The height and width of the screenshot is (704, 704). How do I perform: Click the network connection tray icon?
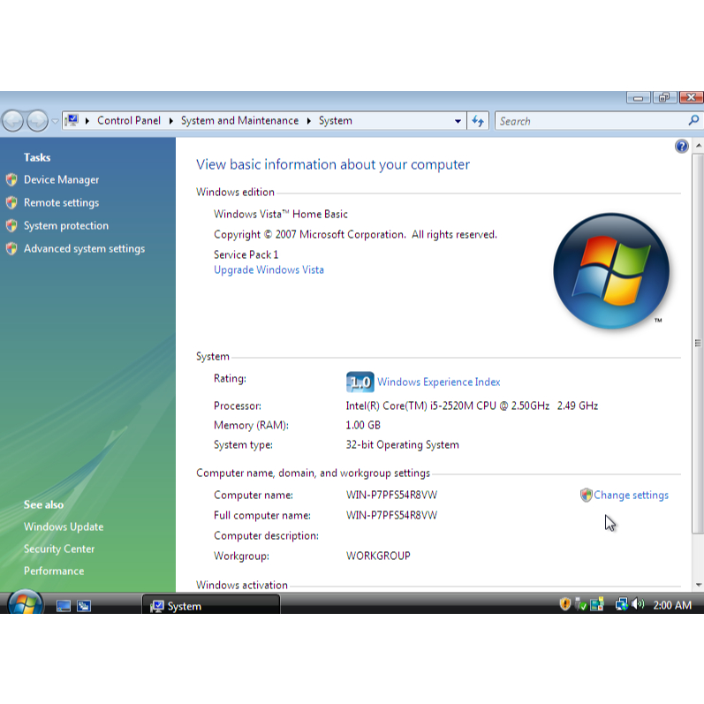click(x=621, y=604)
